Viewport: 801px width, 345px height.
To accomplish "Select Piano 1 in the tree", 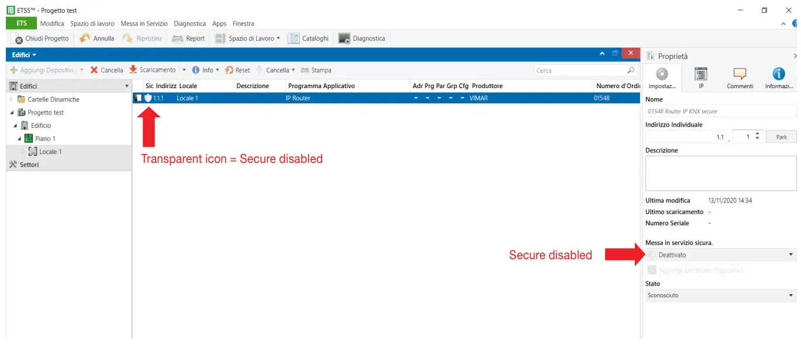I will (45, 138).
